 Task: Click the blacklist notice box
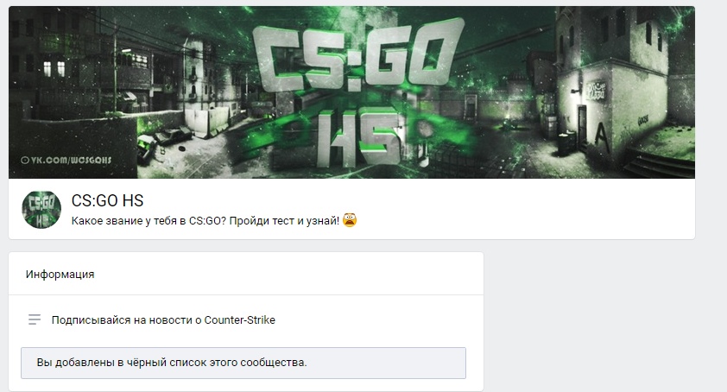pos(243,363)
